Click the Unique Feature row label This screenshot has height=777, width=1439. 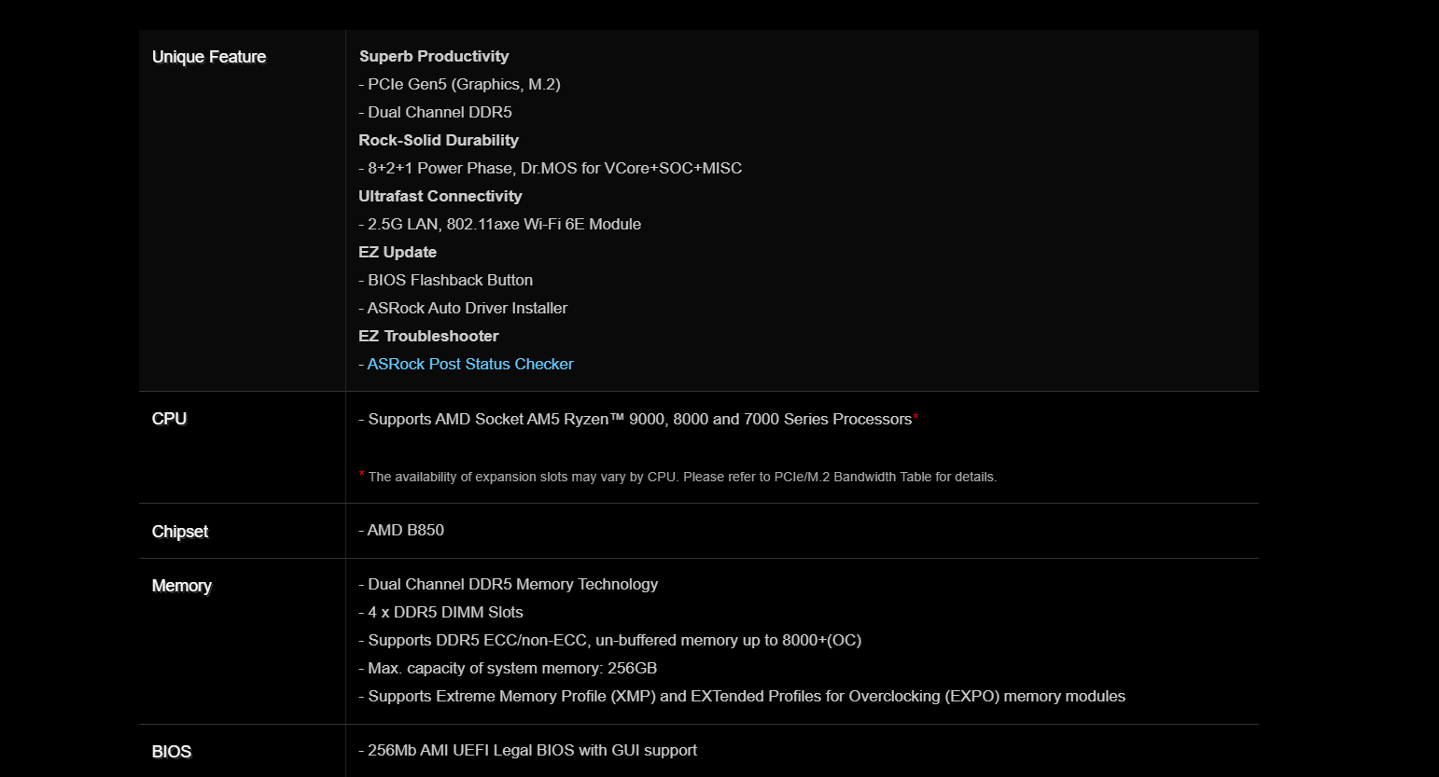coord(209,57)
